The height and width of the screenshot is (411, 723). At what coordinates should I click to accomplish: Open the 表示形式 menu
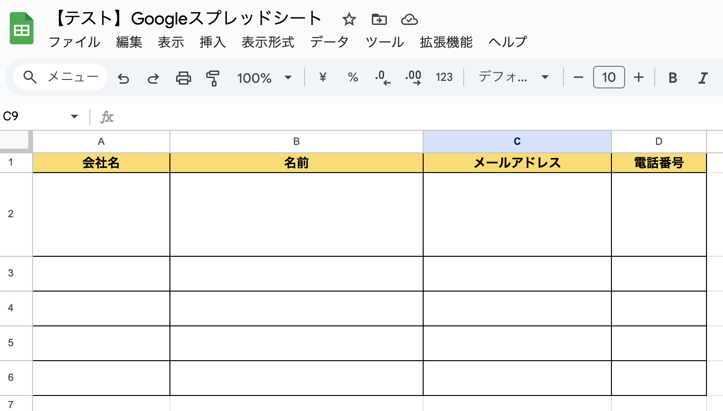pos(268,42)
